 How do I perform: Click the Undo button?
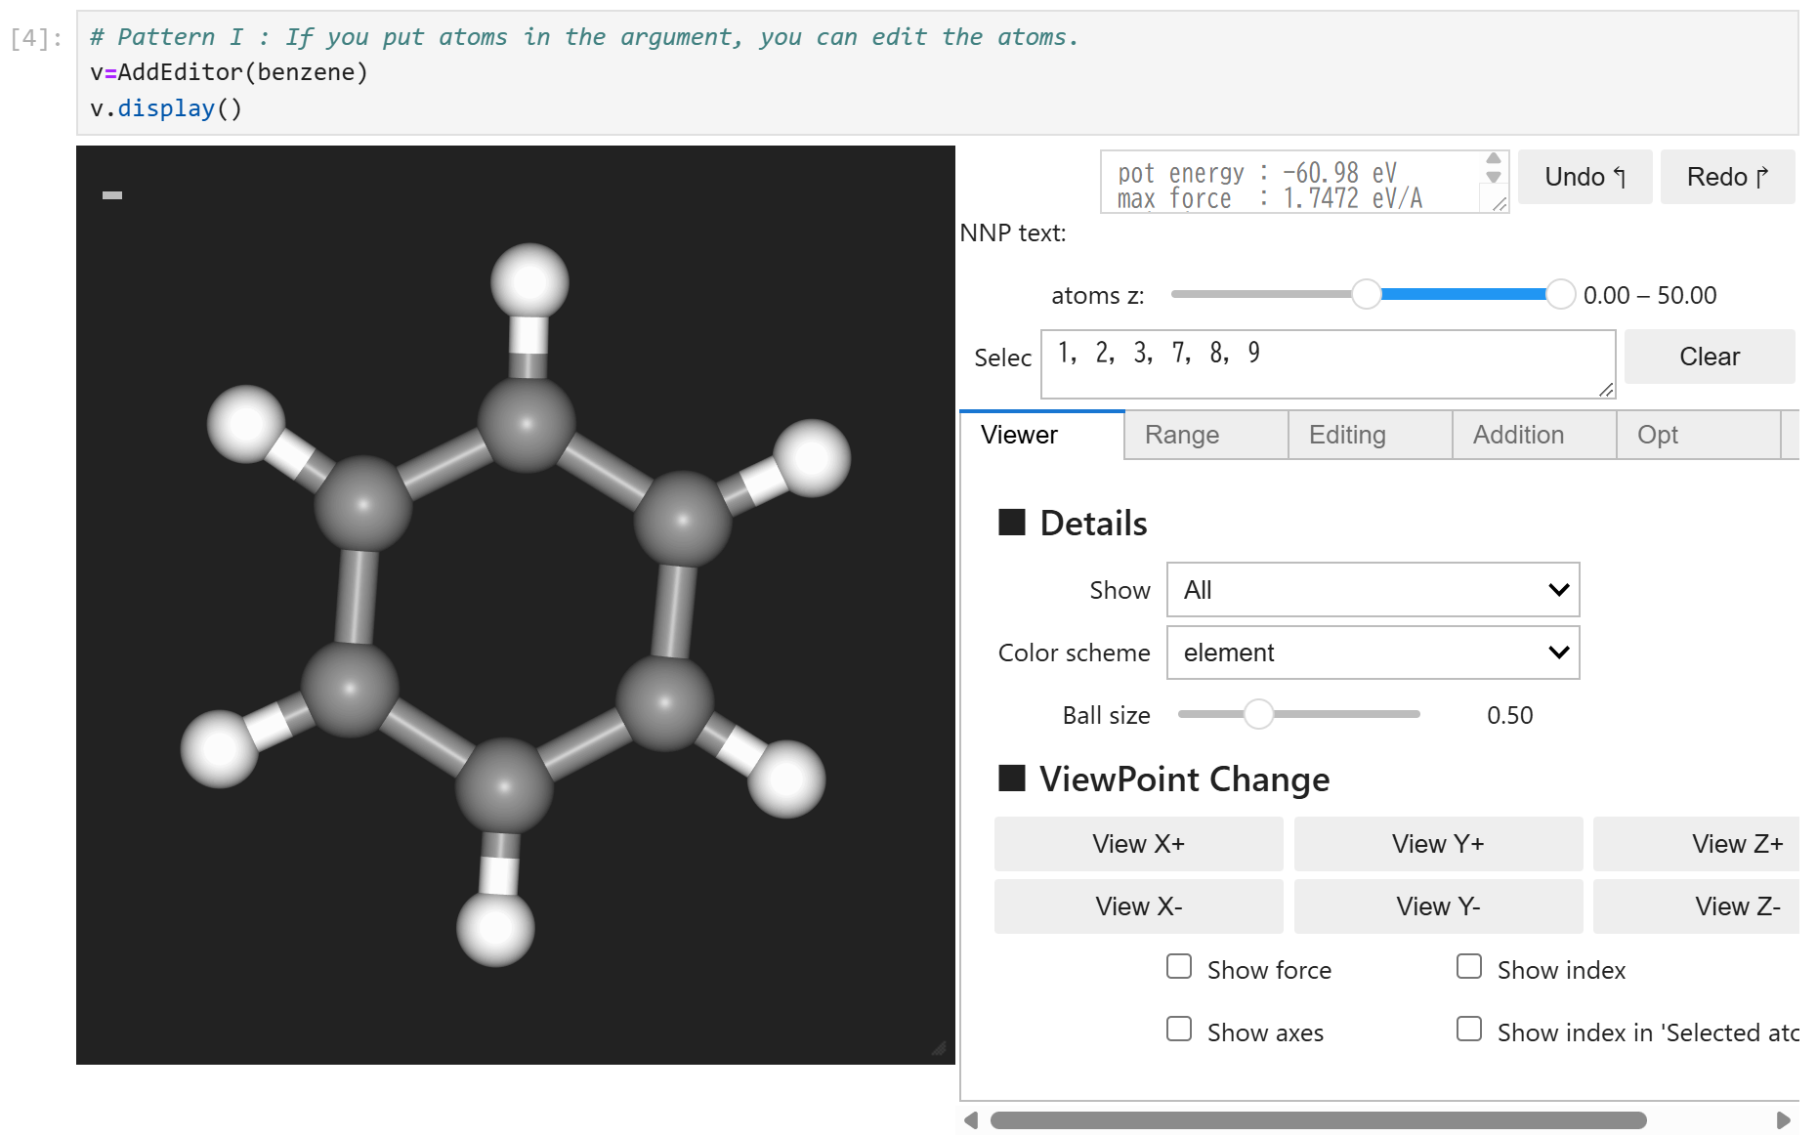click(x=1584, y=177)
